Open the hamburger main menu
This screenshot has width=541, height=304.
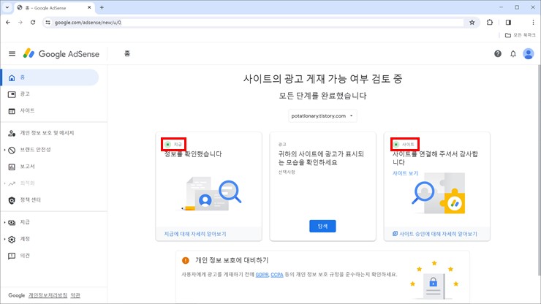click(12, 54)
